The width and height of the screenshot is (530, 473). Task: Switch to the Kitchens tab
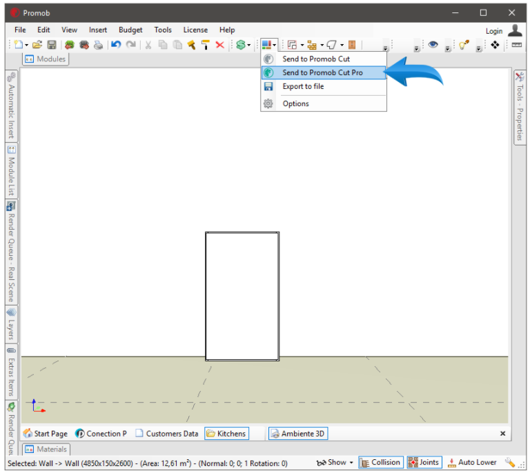(226, 434)
